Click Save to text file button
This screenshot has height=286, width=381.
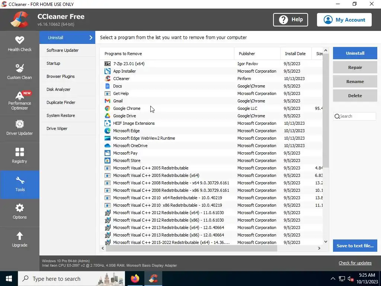pyautogui.click(x=355, y=246)
